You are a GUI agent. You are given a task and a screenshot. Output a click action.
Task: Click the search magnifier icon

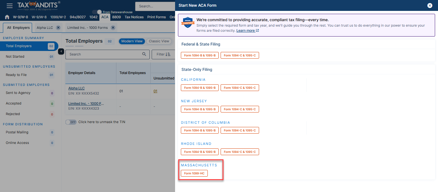tap(144, 54)
